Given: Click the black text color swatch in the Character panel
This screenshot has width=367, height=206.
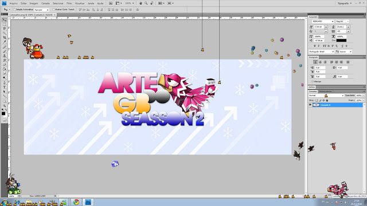Looking at the screenshot, I should [341, 41].
